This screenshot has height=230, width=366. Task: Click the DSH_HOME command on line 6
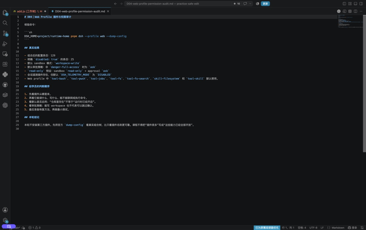(75, 36)
